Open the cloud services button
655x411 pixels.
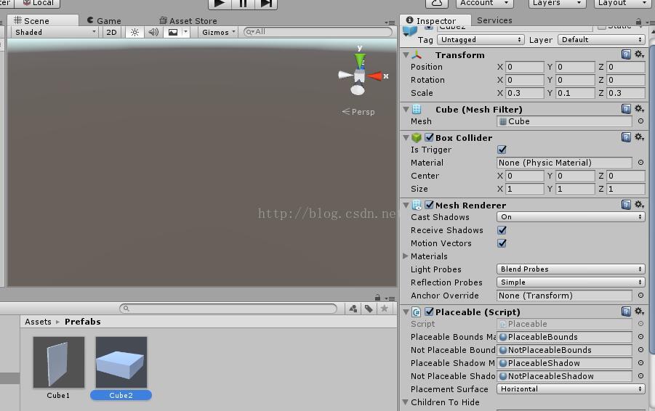point(436,4)
